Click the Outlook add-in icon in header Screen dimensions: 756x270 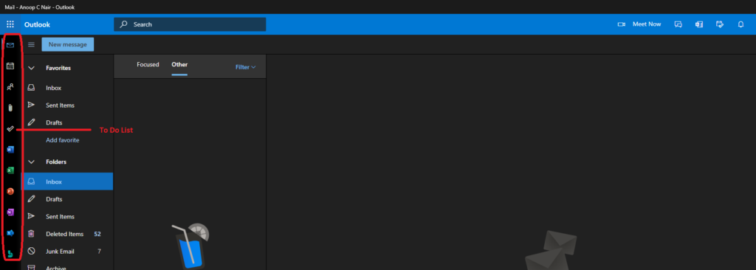[698, 24]
